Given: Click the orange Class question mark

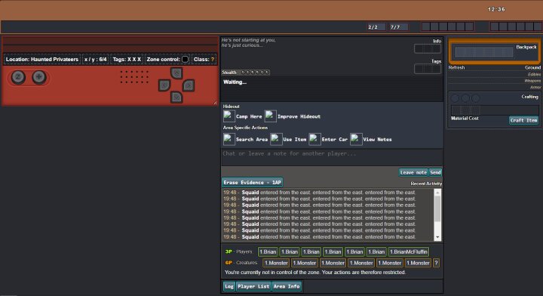Looking at the screenshot, I should [x=212, y=60].
